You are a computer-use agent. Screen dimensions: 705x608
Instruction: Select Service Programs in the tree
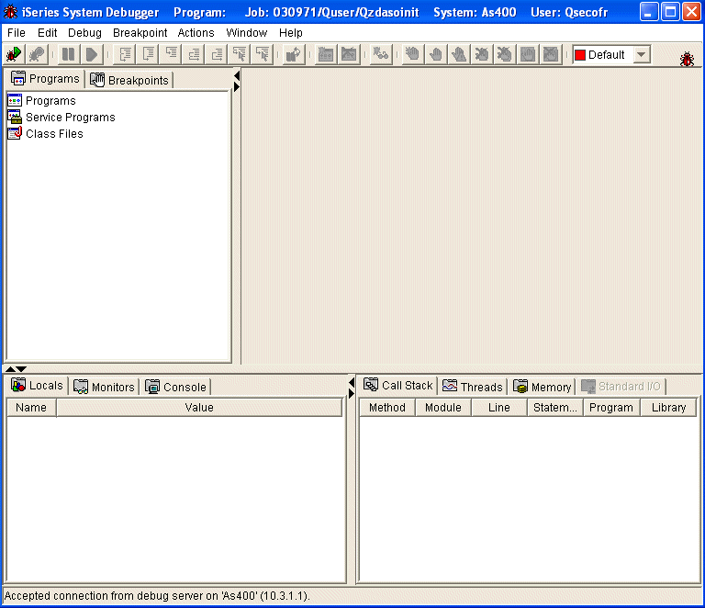point(62,118)
